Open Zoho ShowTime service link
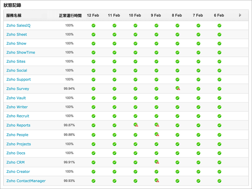This screenshot has height=189, width=252. [21, 52]
